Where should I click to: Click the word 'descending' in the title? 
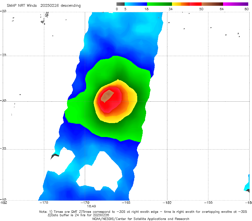70,5
